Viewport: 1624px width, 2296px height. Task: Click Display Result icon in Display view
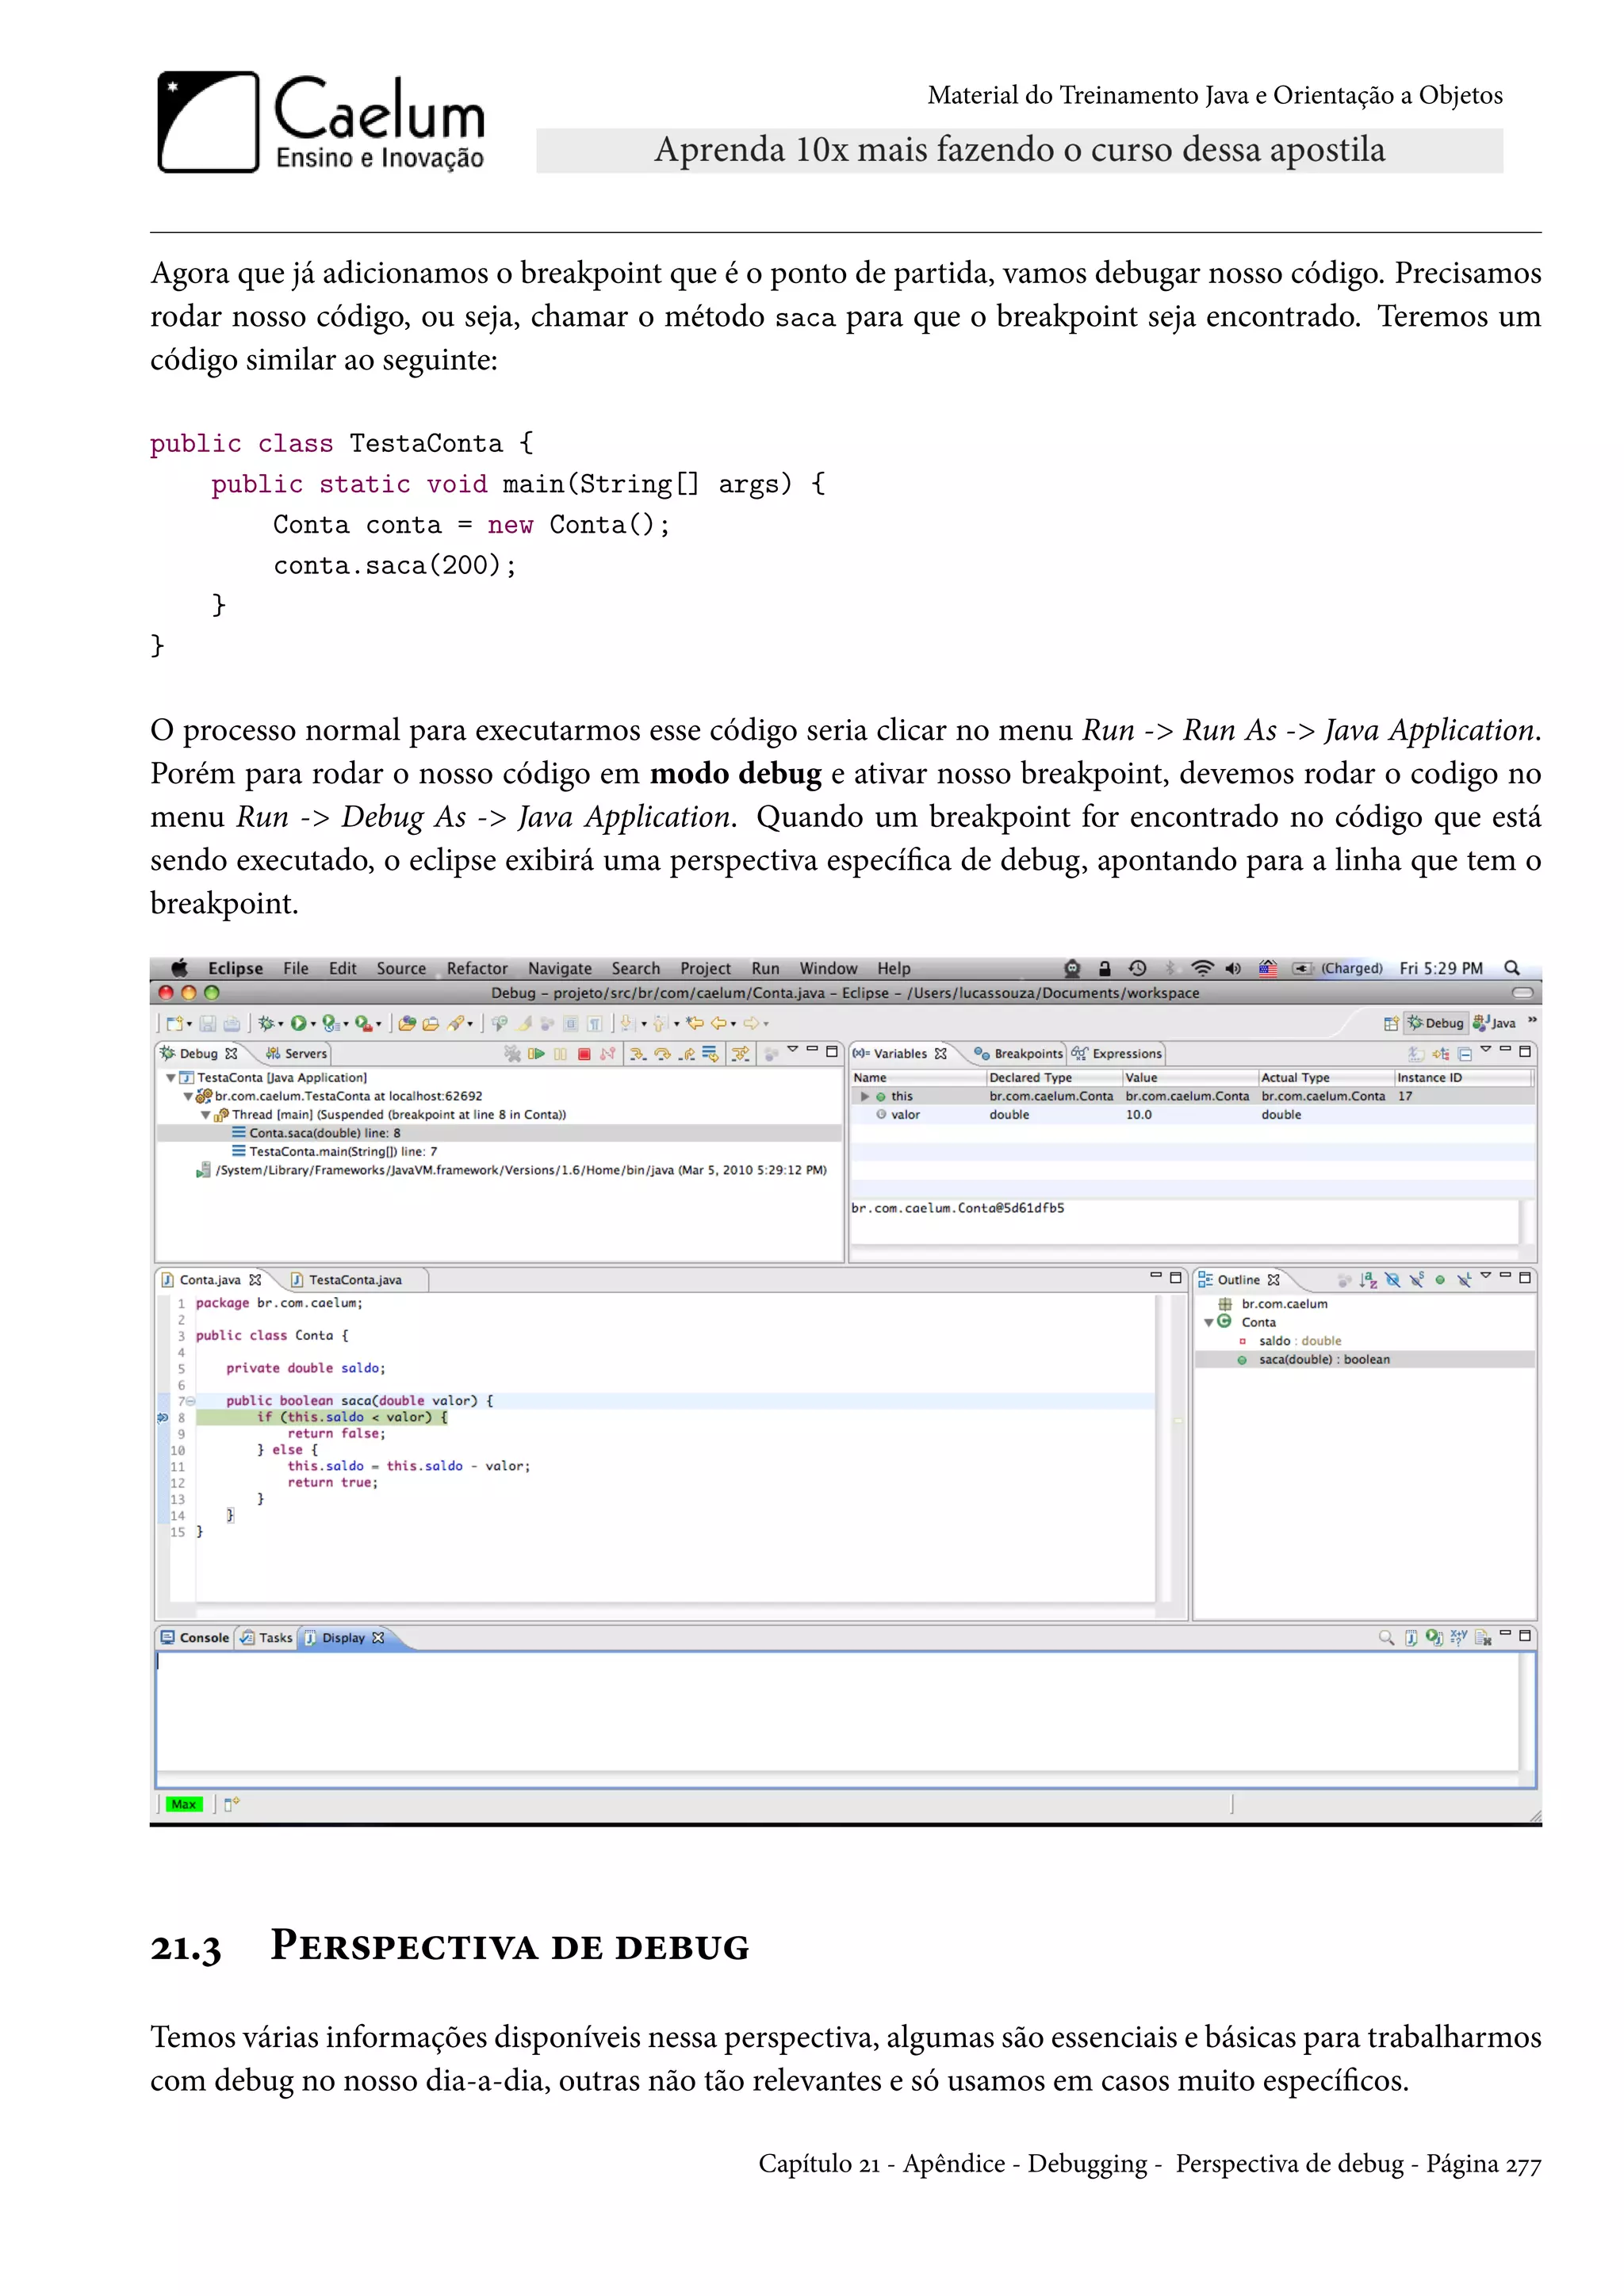[1410, 1637]
